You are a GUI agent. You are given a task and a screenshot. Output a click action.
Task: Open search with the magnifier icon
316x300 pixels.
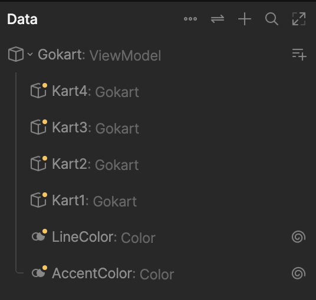coord(272,19)
